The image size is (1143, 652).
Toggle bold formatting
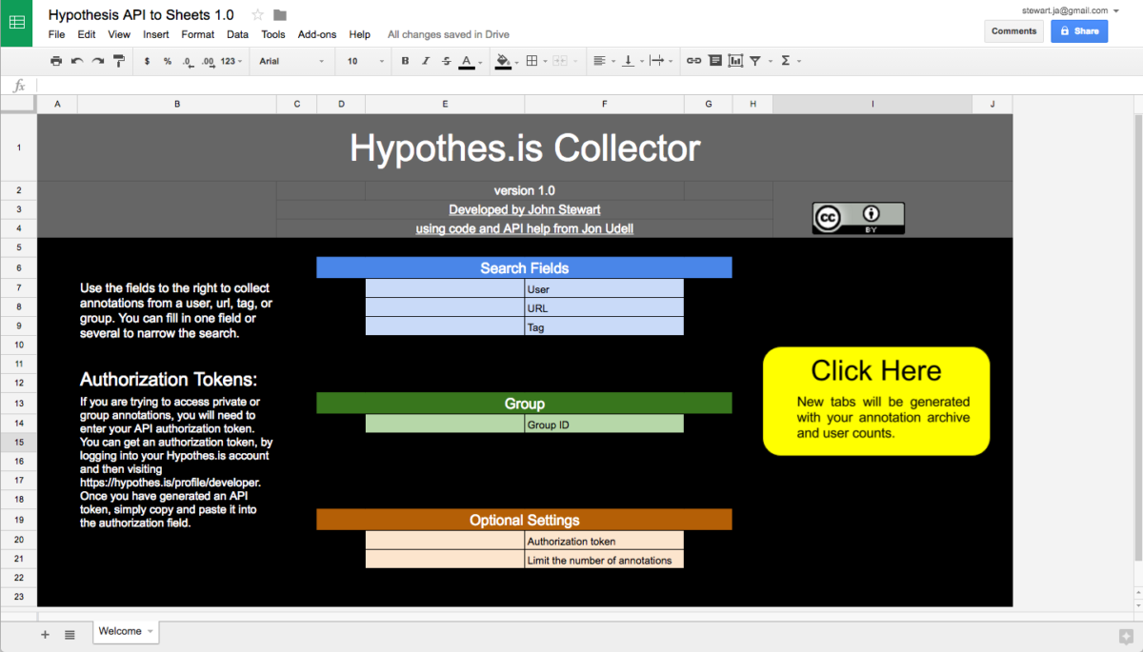[x=405, y=61]
